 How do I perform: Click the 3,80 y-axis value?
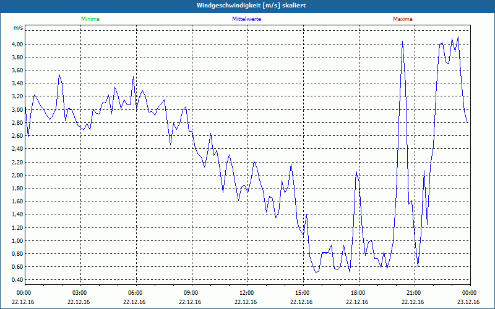pos(18,57)
